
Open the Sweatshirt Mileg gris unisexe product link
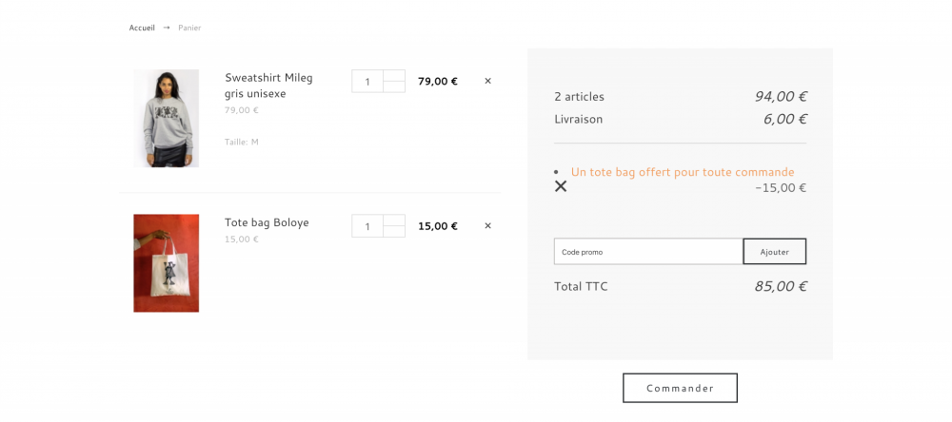pyautogui.click(x=268, y=85)
